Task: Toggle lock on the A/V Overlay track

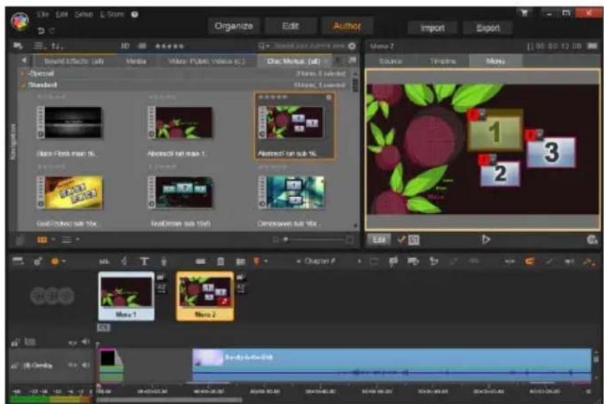Action: [15, 366]
